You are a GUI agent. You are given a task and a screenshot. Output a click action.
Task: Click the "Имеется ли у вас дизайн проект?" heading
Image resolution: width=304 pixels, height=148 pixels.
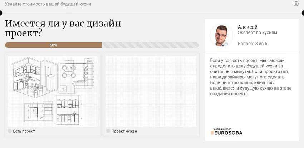tap(63, 29)
